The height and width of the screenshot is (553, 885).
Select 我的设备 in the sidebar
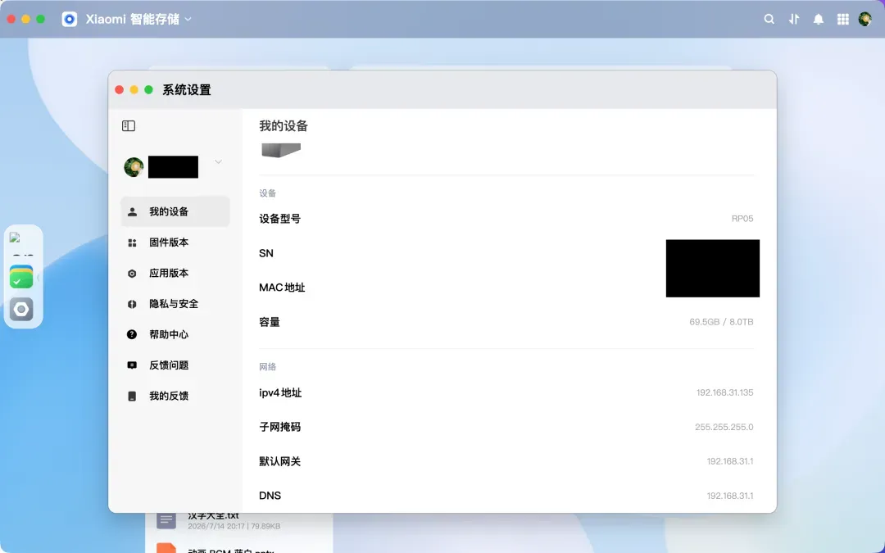pos(175,211)
